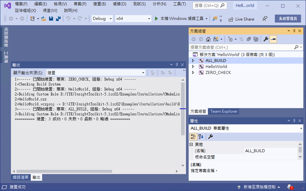Open the 延伸模組(X) menu
The width and height of the screenshot is (306, 191).
(26, 11)
